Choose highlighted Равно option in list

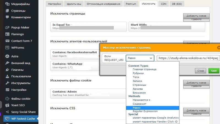[153, 108]
